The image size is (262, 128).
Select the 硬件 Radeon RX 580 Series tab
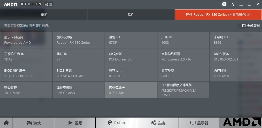[219, 15]
